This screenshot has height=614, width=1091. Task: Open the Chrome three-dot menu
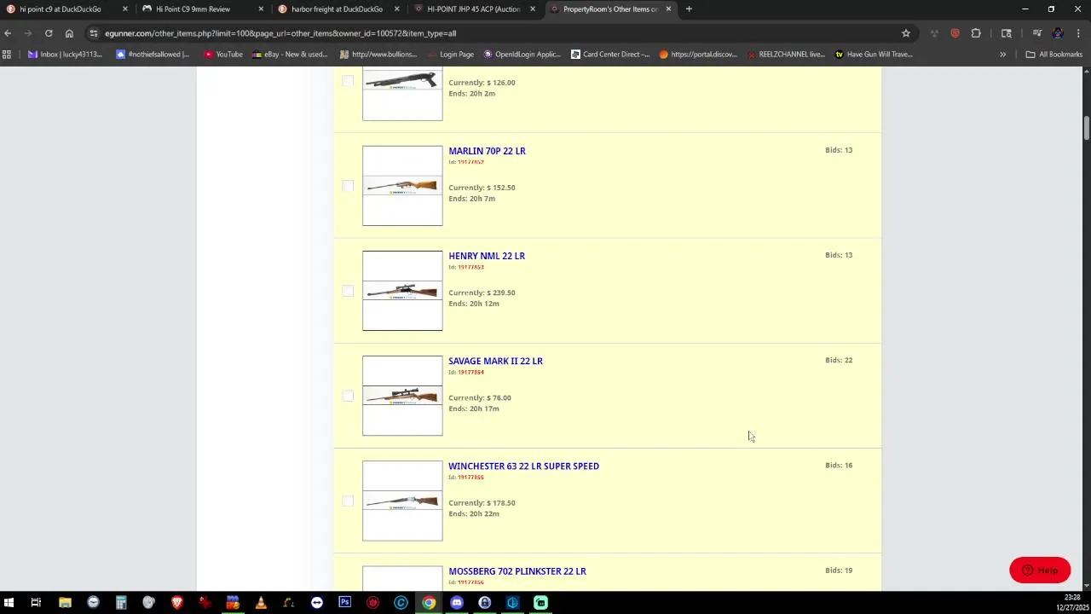pos(1079,33)
